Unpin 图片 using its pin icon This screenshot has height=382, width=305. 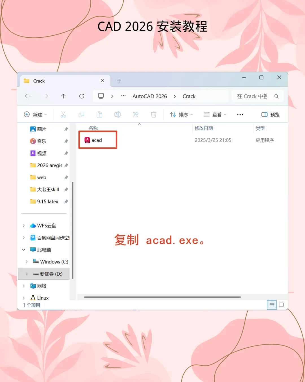[x=66, y=129]
